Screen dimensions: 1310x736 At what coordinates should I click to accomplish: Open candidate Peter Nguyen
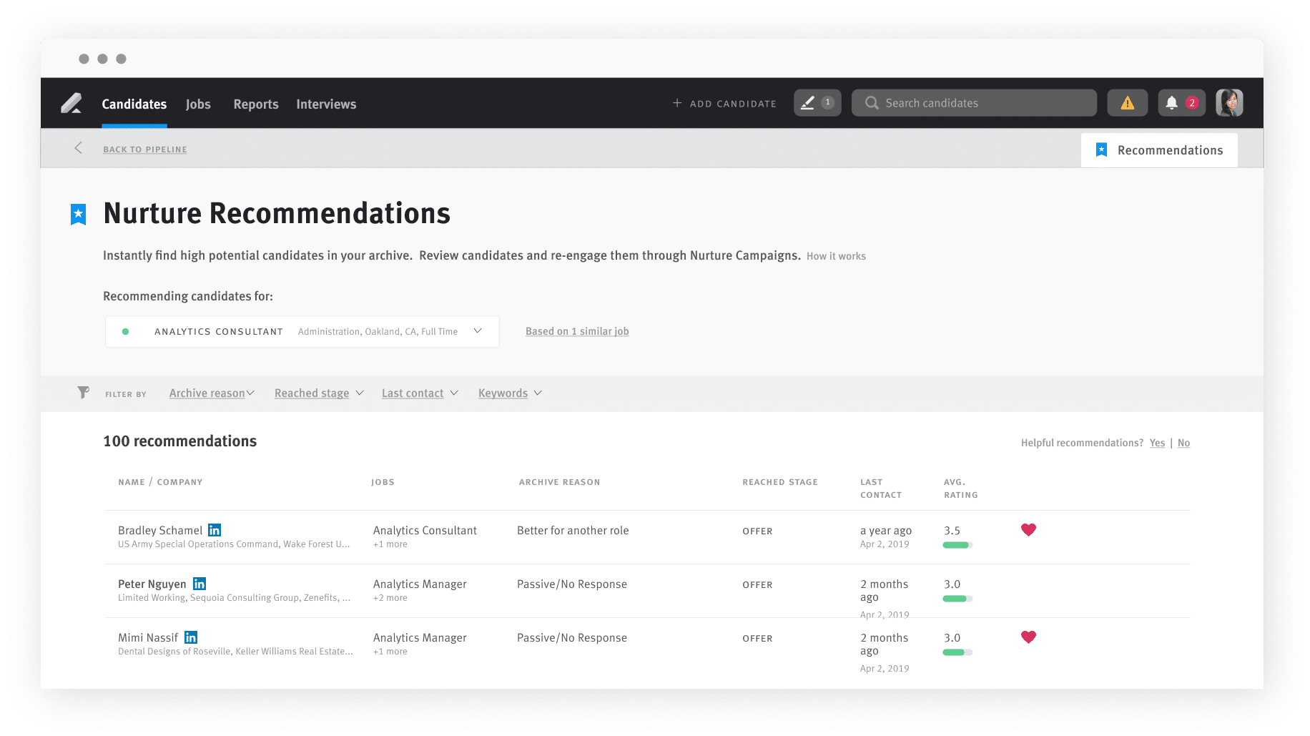point(152,584)
